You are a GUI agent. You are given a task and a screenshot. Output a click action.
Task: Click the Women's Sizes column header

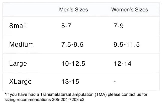pyautogui.click(x=129, y=10)
